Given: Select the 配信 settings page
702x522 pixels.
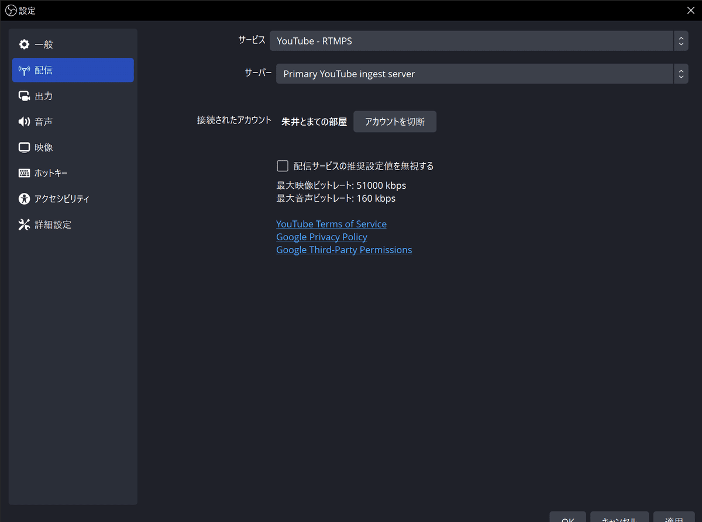Looking at the screenshot, I should 73,70.
